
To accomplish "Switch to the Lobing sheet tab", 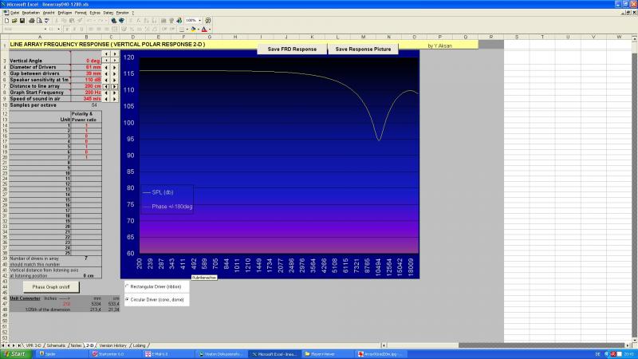I will [140, 345].
